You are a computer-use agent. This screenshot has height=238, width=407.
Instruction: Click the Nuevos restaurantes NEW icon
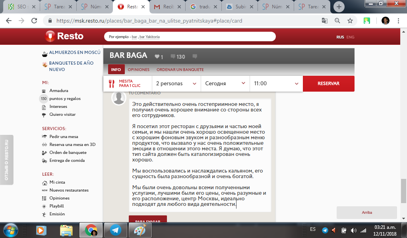45,190
